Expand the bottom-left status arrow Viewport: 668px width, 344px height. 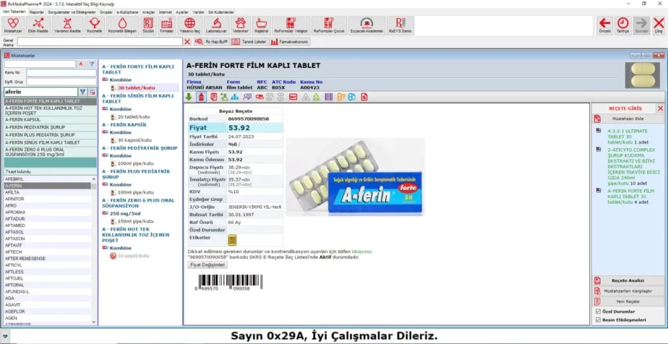click(x=5, y=336)
